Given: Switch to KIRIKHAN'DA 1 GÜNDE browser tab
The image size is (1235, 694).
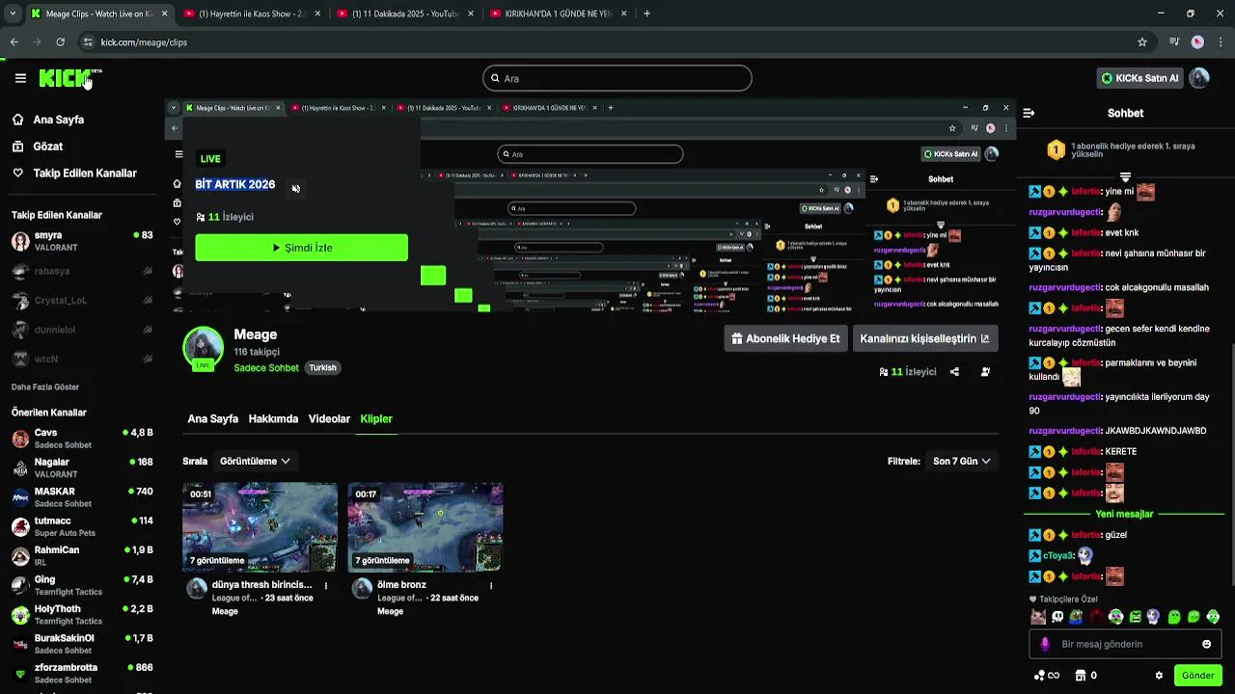Looking at the screenshot, I should (x=558, y=13).
